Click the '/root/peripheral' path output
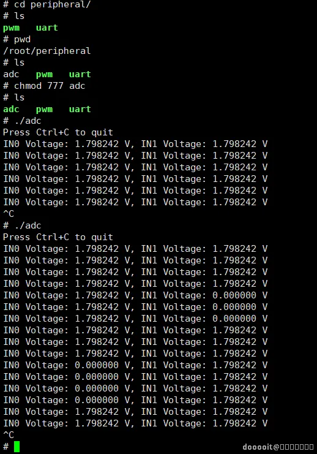 [x=47, y=51]
